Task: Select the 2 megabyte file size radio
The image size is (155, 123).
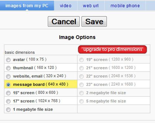Action: [82, 93]
